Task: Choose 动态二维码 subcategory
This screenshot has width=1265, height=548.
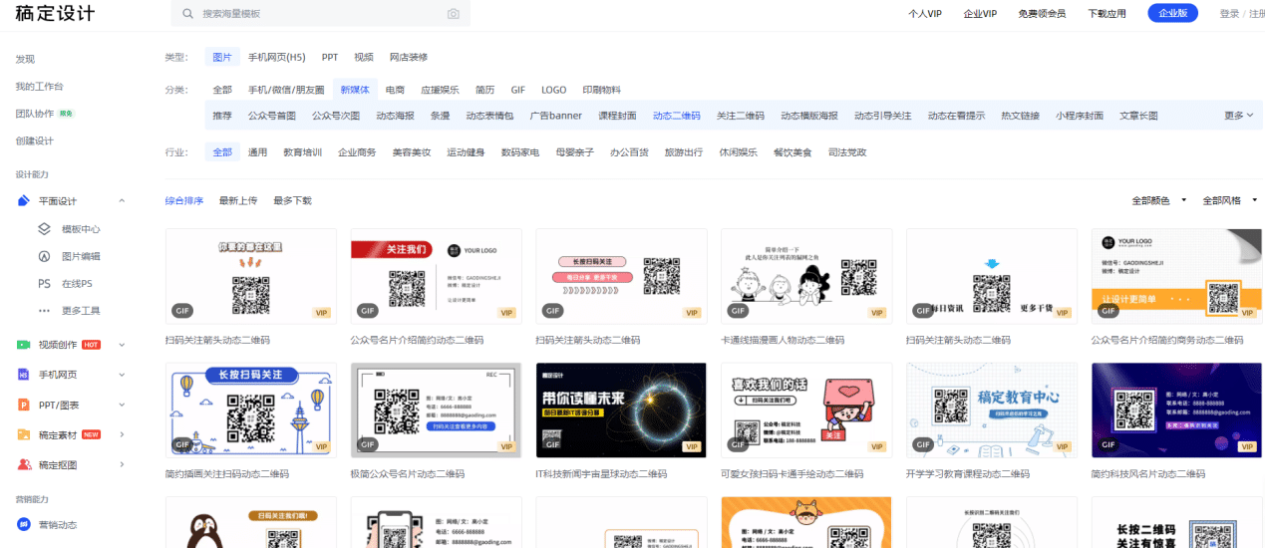Action: (677, 116)
